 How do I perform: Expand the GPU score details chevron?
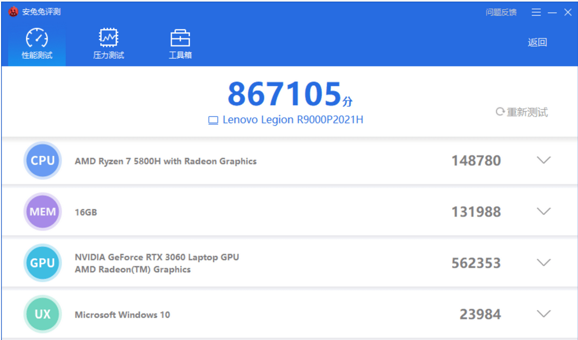[x=544, y=262]
